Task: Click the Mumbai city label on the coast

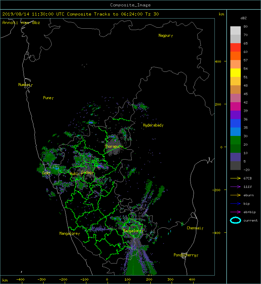Action: point(24,85)
